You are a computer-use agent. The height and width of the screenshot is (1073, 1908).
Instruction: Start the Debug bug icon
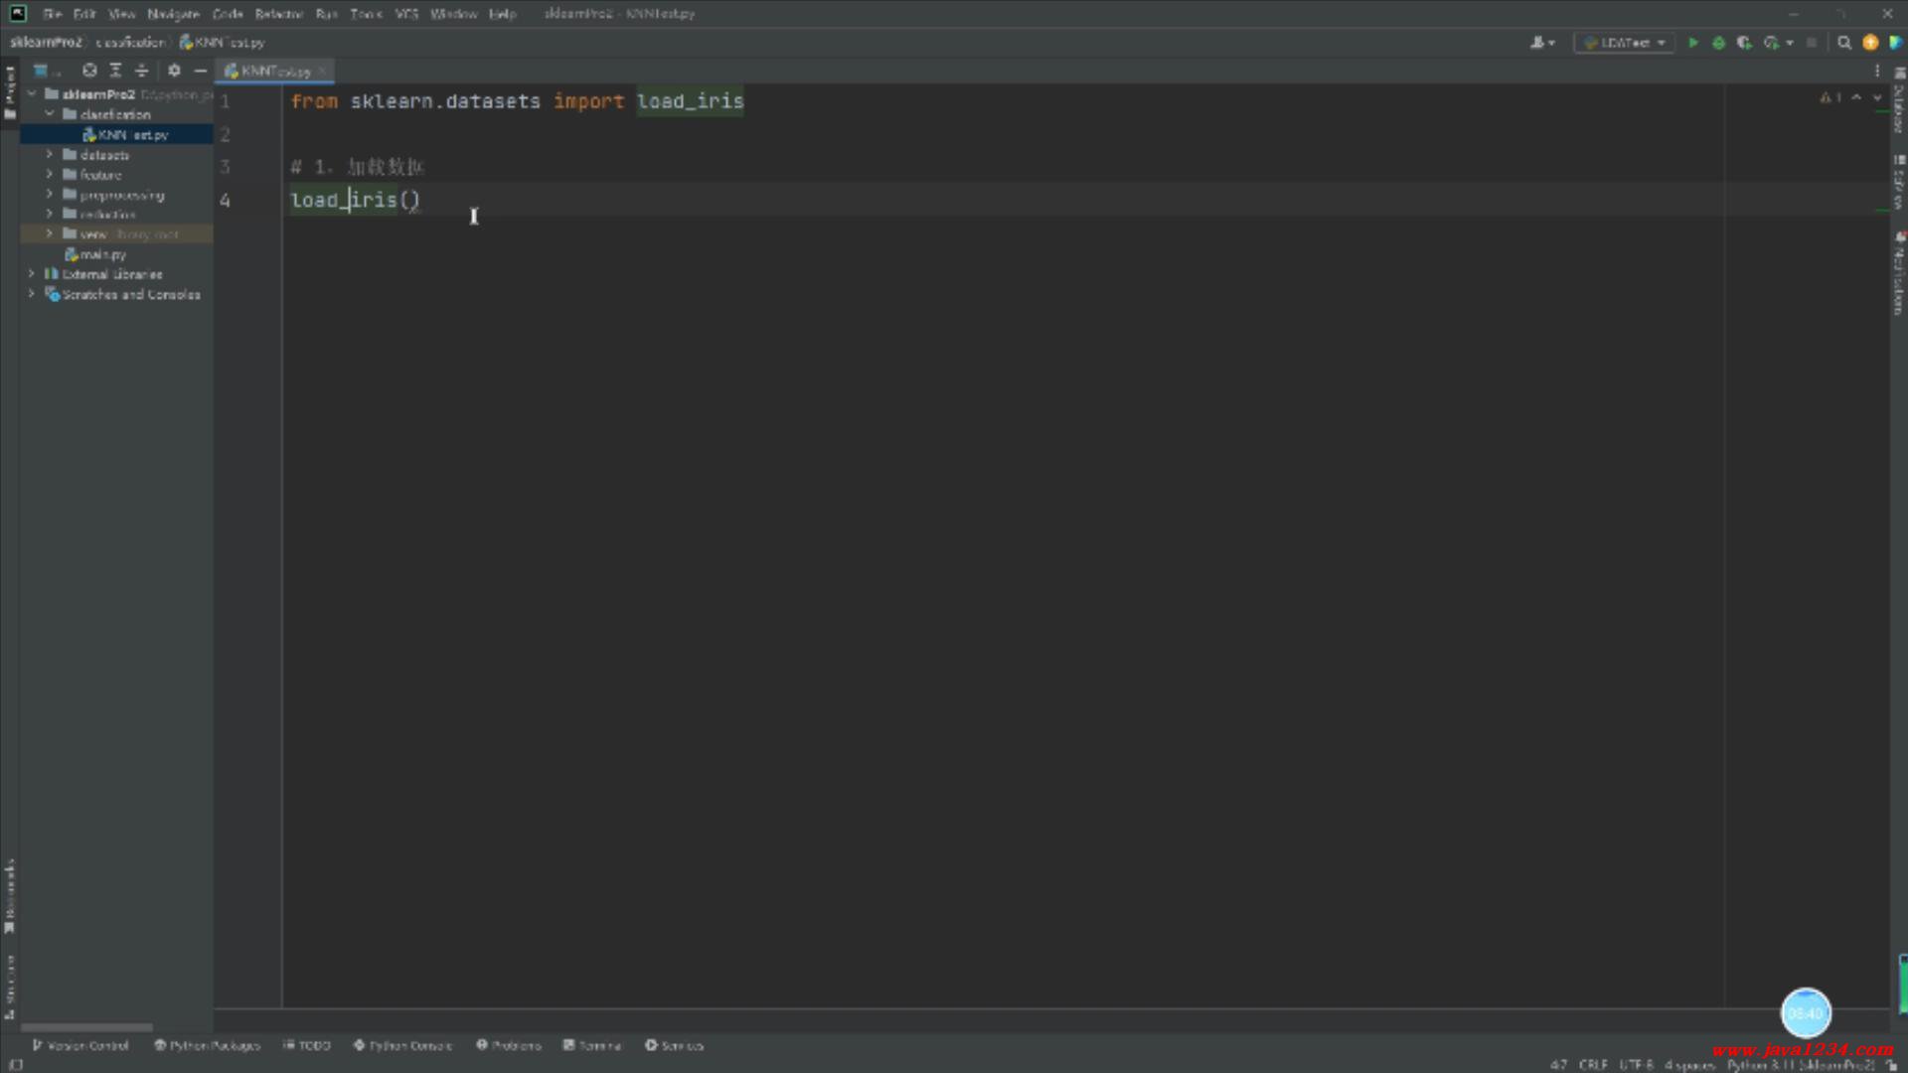[1718, 43]
